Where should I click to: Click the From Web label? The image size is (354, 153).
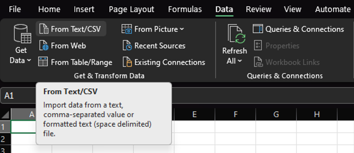[x=68, y=46]
